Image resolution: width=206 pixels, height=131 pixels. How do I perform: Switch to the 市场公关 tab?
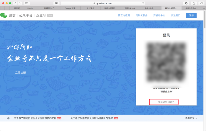click(x=131, y=8)
